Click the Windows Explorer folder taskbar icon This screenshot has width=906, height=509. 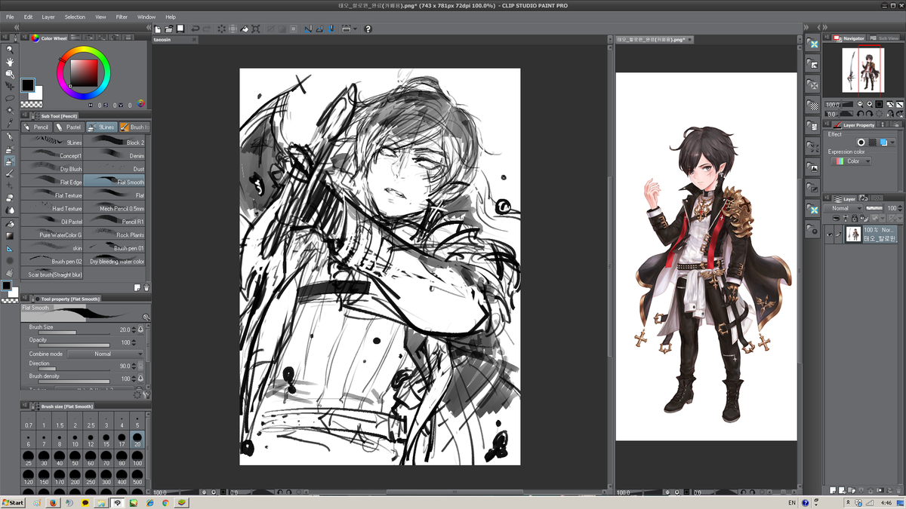pyautogui.click(x=101, y=502)
